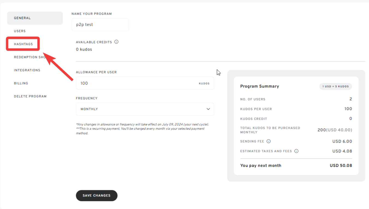
Task: Click the 1 USD = 5 KUDOS badge
Action: [335, 86]
